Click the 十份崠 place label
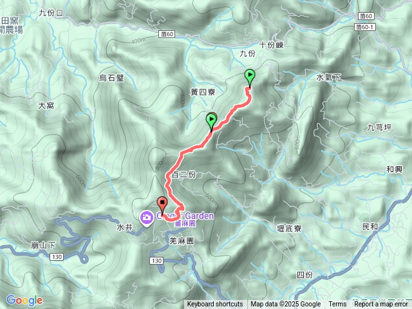Image resolution: width=412 pixels, height=309 pixels. pyautogui.click(x=272, y=45)
